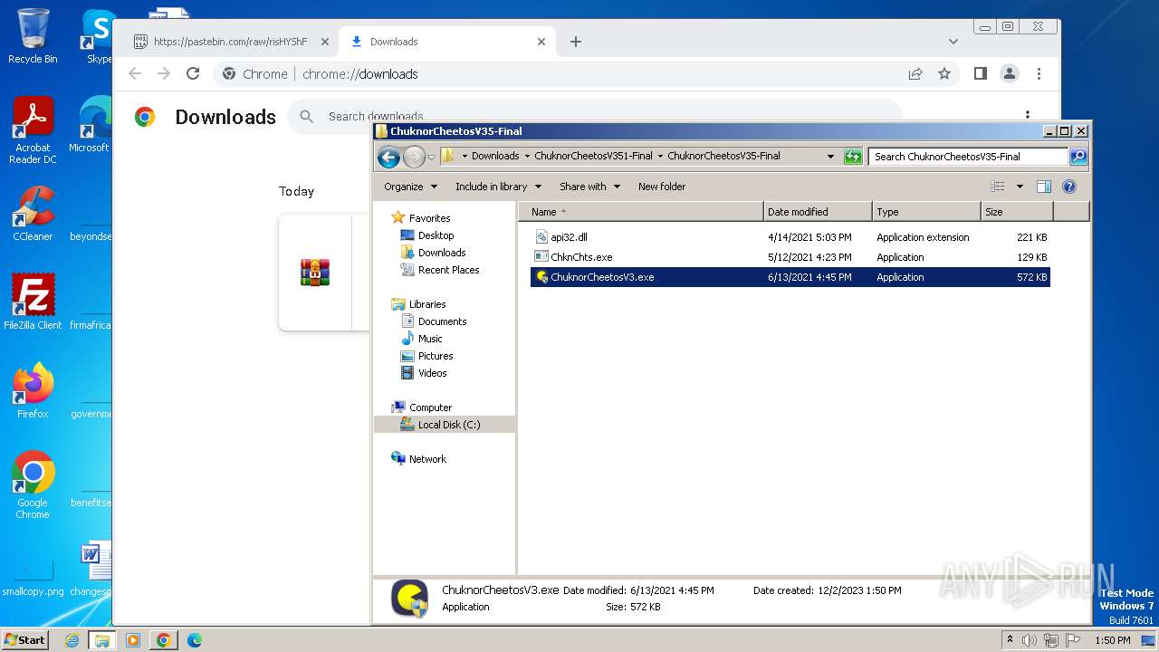Sort by Name column header
This screenshot has width=1159, height=652.
641,212
